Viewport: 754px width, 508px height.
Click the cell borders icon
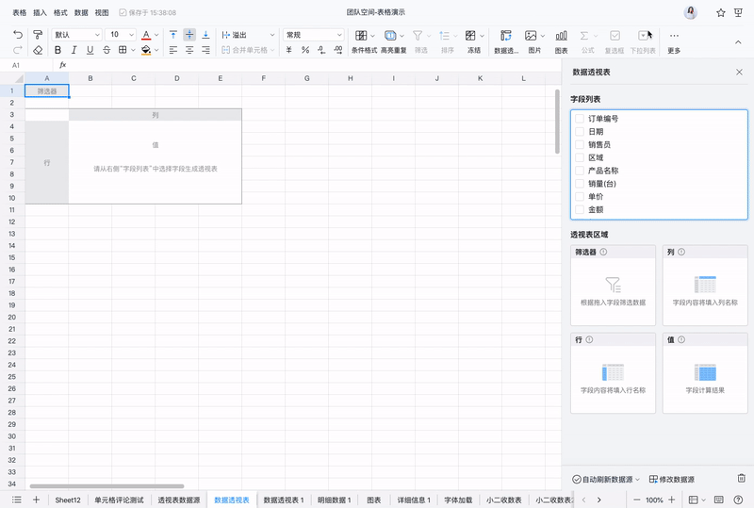(x=123, y=50)
